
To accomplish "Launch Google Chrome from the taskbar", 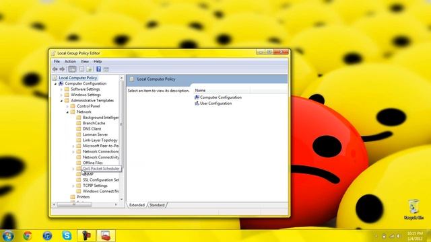I will click(x=28, y=236).
